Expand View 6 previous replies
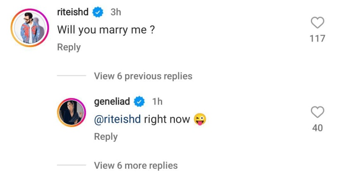This screenshot has width=344, height=177. click(143, 76)
